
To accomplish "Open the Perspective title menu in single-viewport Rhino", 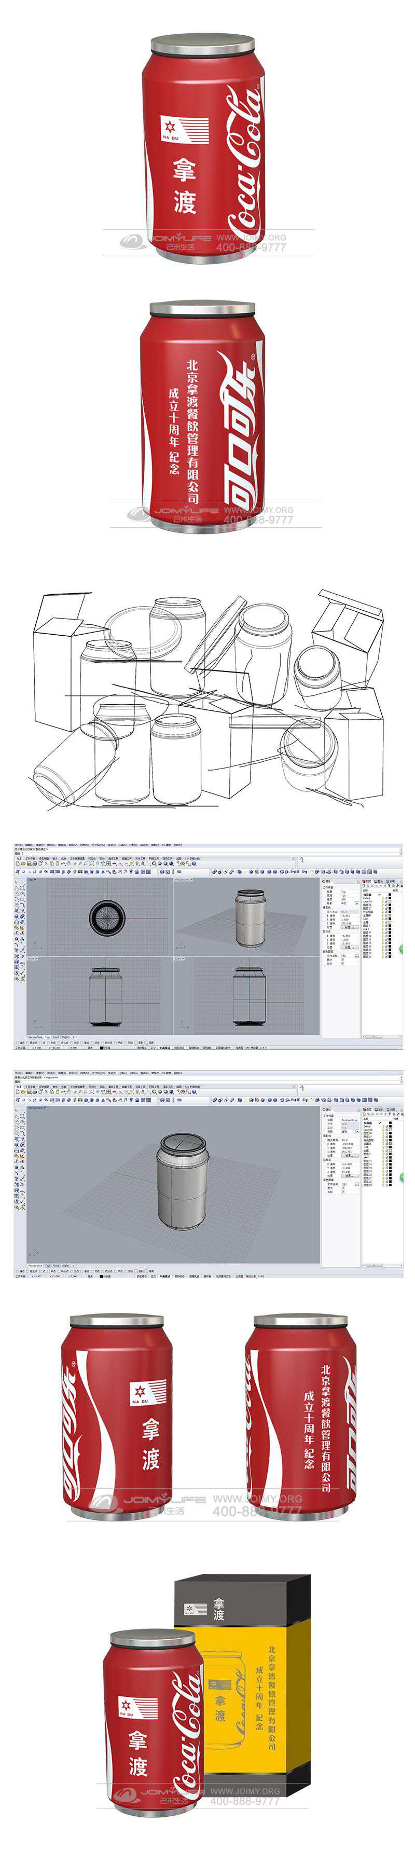I will click(36, 1108).
